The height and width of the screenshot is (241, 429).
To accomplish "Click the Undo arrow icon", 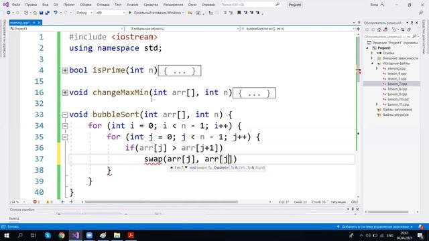I will coord(55,13).
